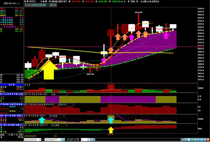This screenshot has width=210, height=142.
Task: Click the cursor arrow tool icon in bottom toolbar
Action: [x=186, y=140]
